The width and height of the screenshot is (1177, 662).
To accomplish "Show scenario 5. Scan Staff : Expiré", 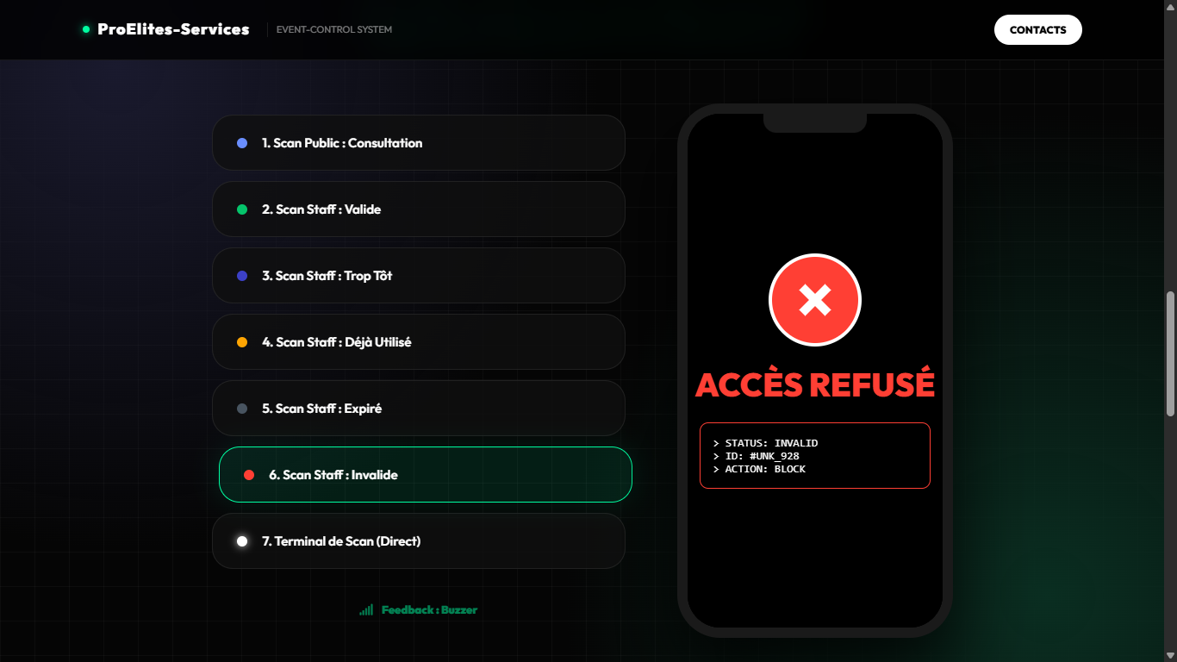I will (x=419, y=409).
